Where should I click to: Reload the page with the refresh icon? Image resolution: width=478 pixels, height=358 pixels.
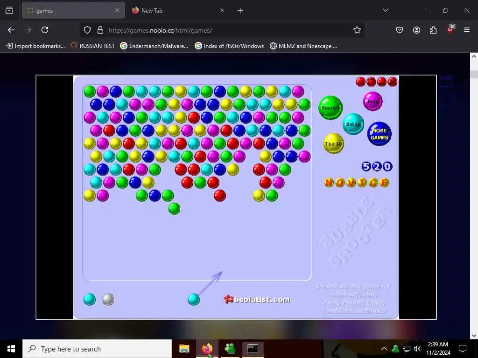[x=45, y=30]
